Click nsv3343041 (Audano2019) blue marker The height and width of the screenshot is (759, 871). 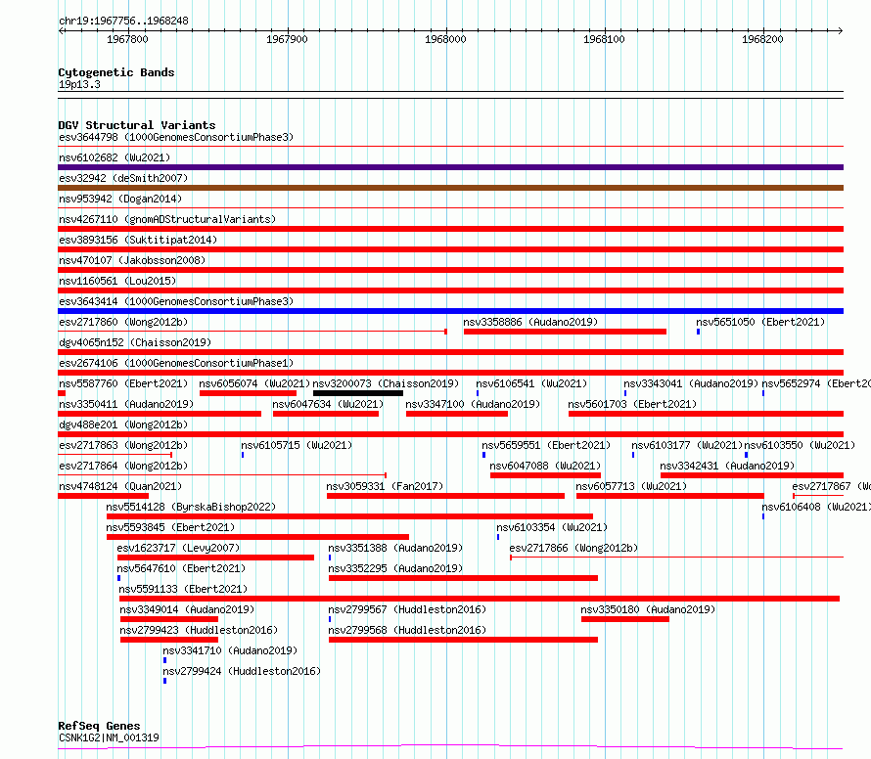pyautogui.click(x=625, y=393)
